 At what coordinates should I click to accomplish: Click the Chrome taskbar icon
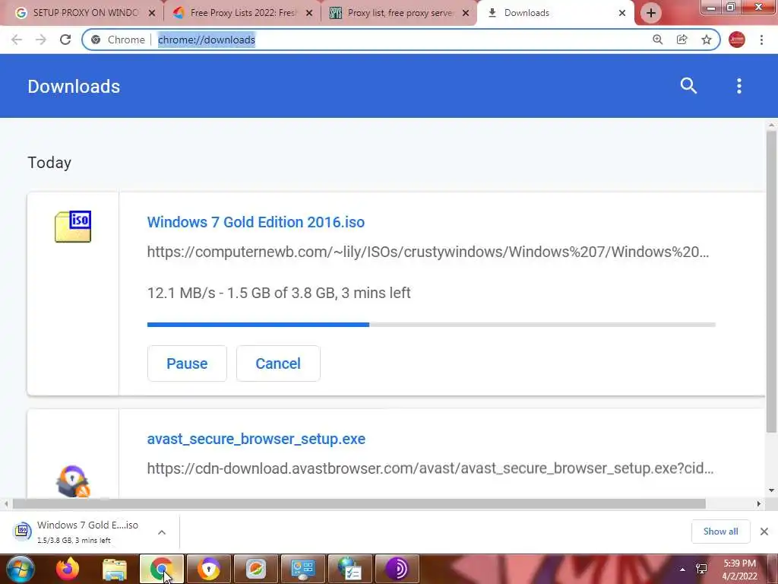(x=162, y=569)
